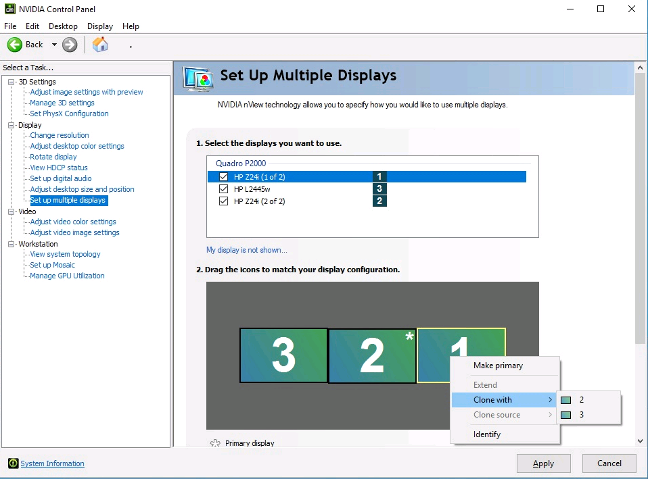Go to the Home page icon
648x479 pixels.
coord(100,45)
